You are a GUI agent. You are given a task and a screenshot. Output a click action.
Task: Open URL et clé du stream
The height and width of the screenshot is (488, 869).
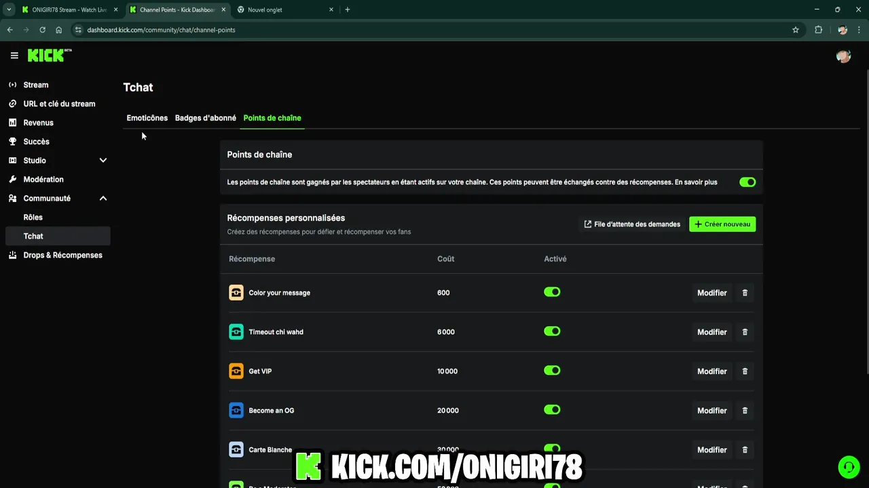tap(58, 104)
